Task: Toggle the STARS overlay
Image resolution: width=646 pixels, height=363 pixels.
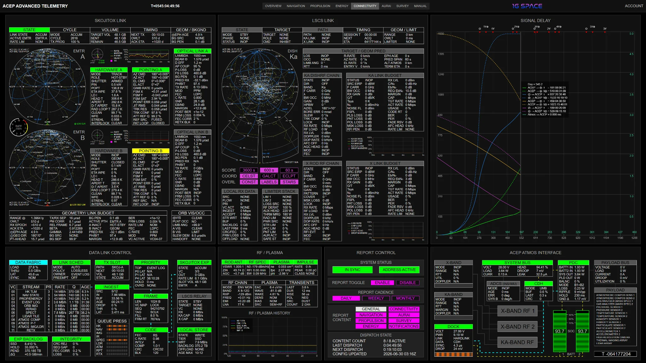Action: coord(289,182)
